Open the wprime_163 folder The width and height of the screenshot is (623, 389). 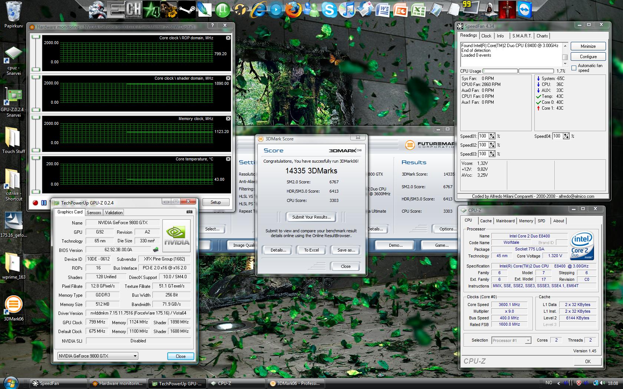click(x=14, y=265)
